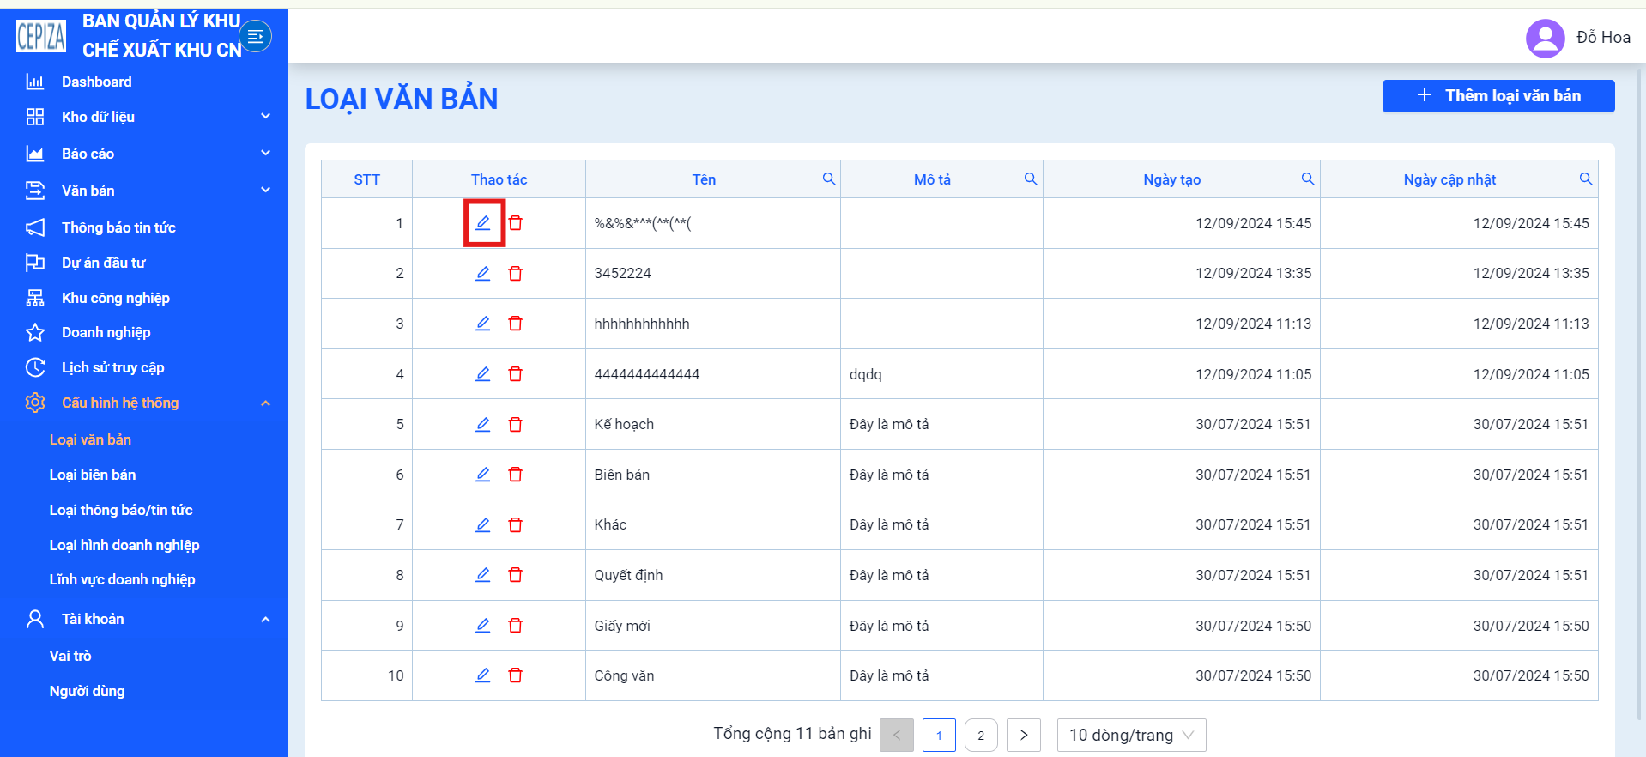Edit the row named 3452224
Screen dimensions: 1646x757
pos(483,273)
